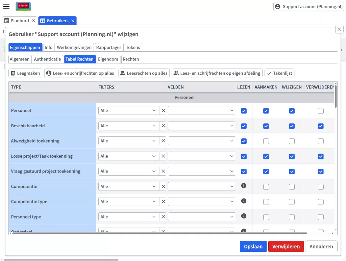346x261 pixels.
Task: Clear the filter on the Beschikbaarheid row
Action: 163,126
